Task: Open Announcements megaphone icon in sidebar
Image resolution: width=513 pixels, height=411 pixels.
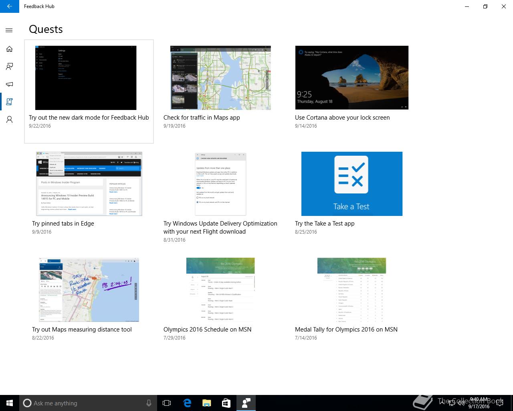Action: coord(9,84)
